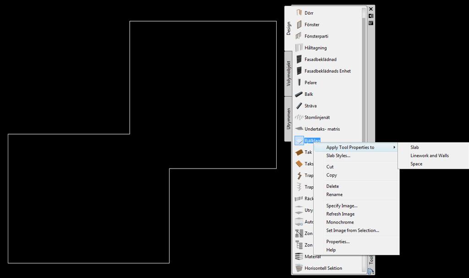Select the Fasadbeklädnad tool icon

click(299, 59)
